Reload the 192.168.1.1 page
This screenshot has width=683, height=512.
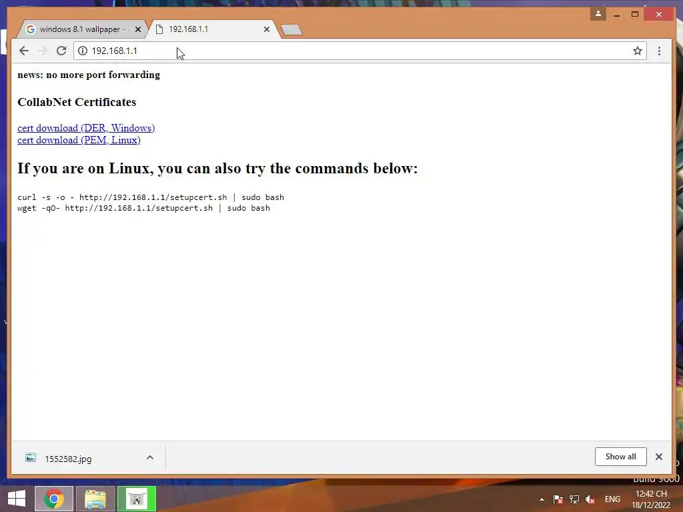click(x=61, y=51)
